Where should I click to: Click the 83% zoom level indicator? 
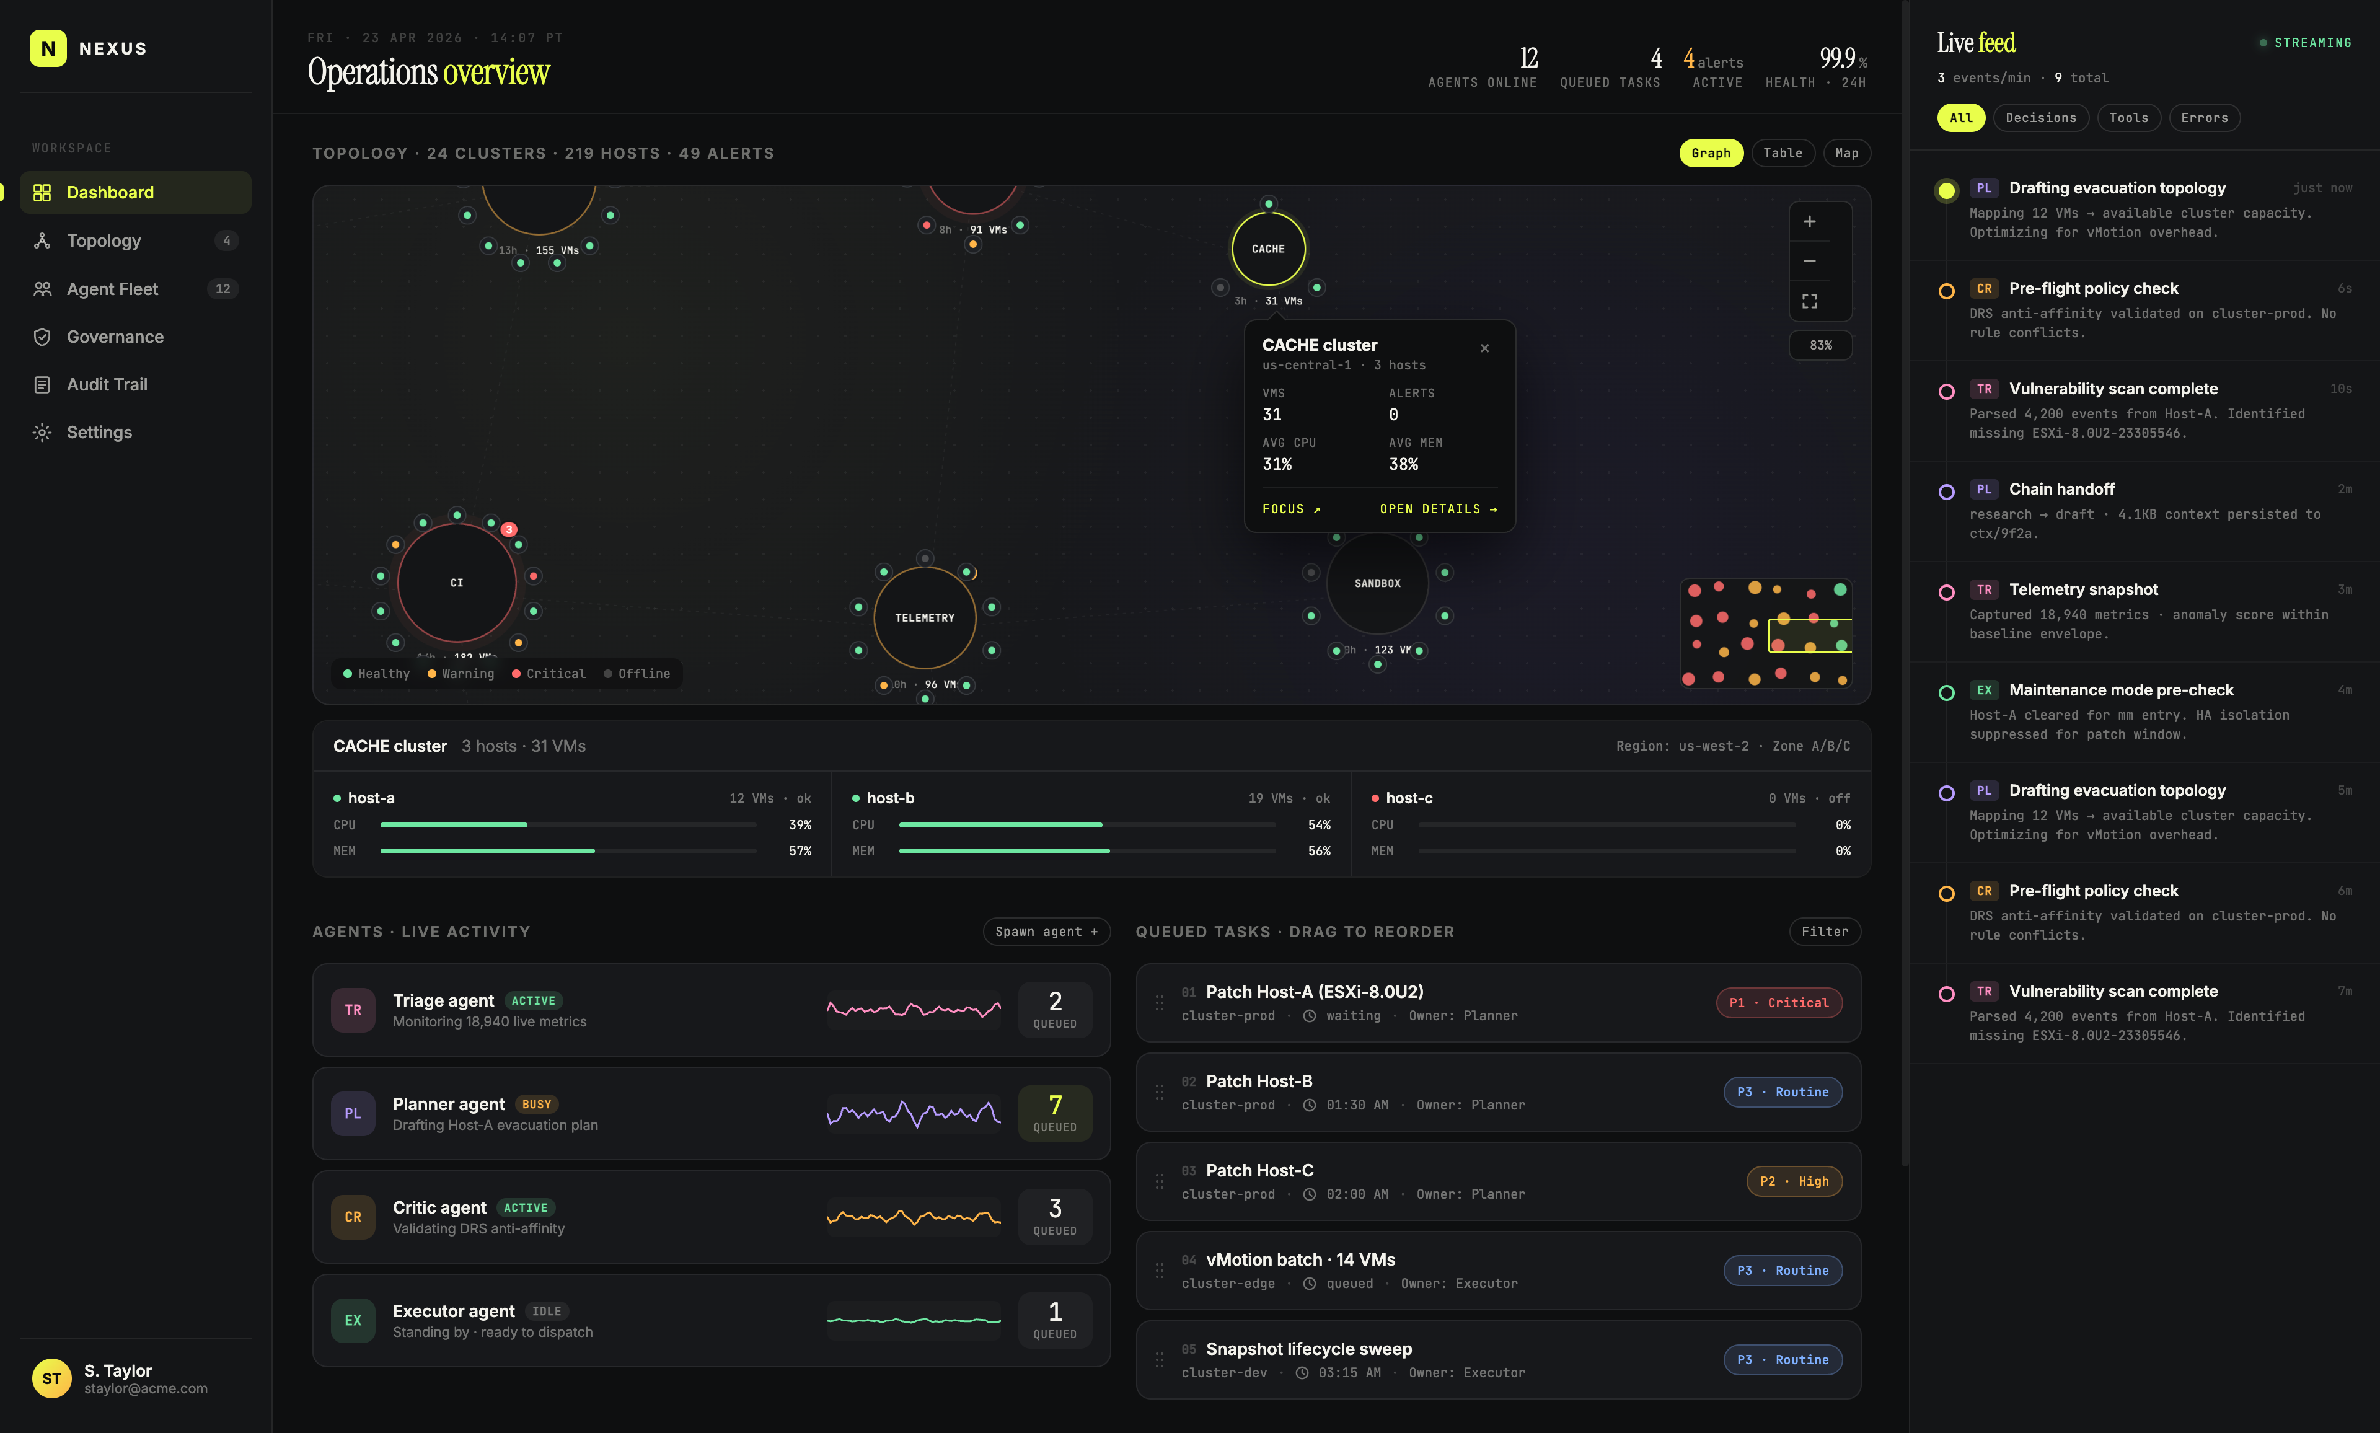click(x=1820, y=346)
